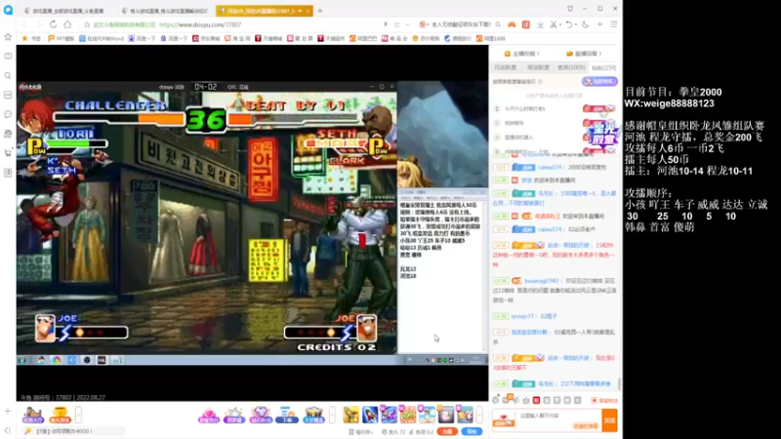Select the rocket gift icon
The image size is (781, 439).
point(370,415)
